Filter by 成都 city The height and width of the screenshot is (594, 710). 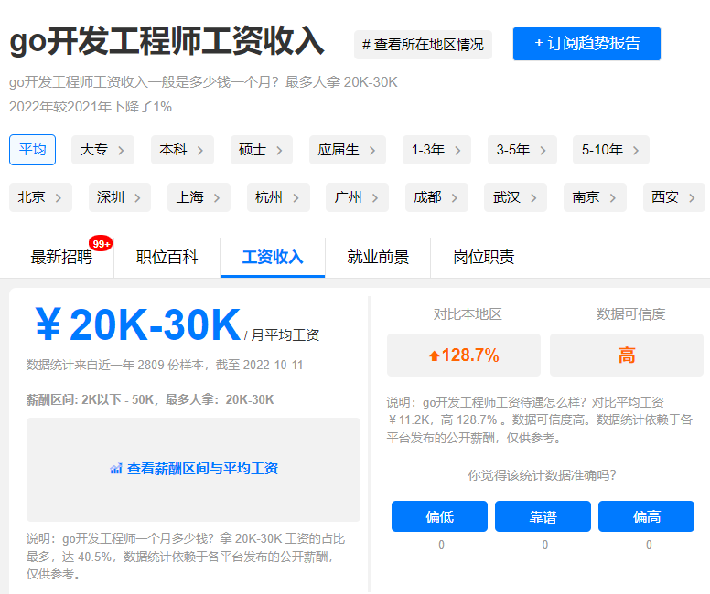pos(436,197)
